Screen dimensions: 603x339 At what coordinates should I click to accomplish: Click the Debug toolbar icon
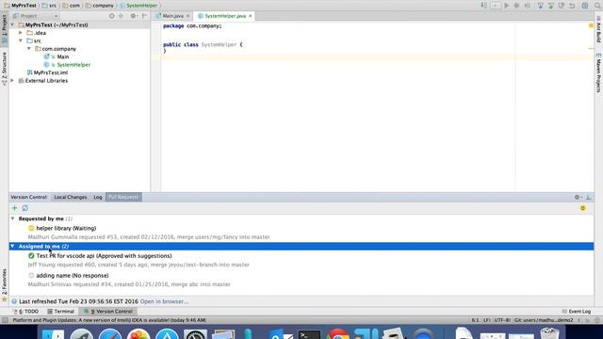[516, 6]
